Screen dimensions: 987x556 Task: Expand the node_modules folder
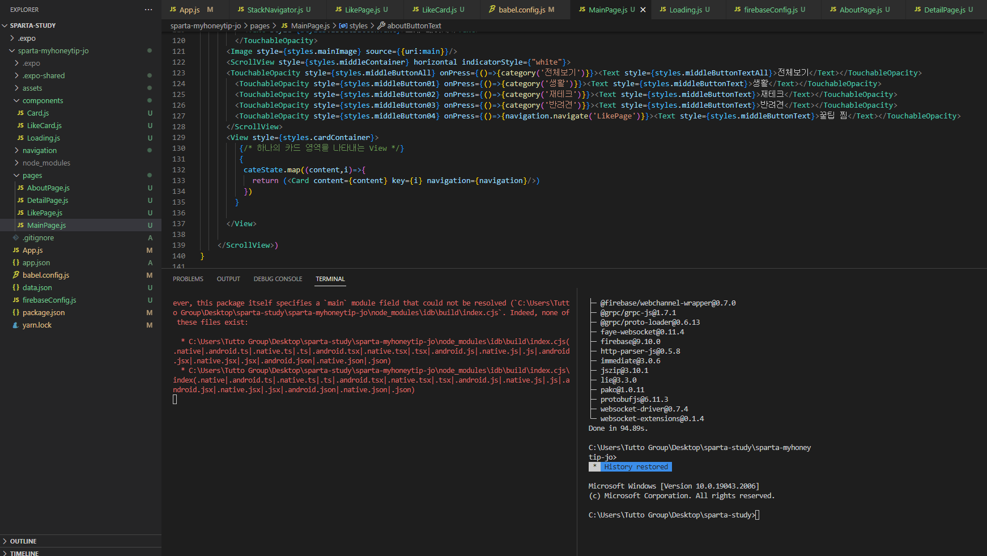pyautogui.click(x=17, y=163)
